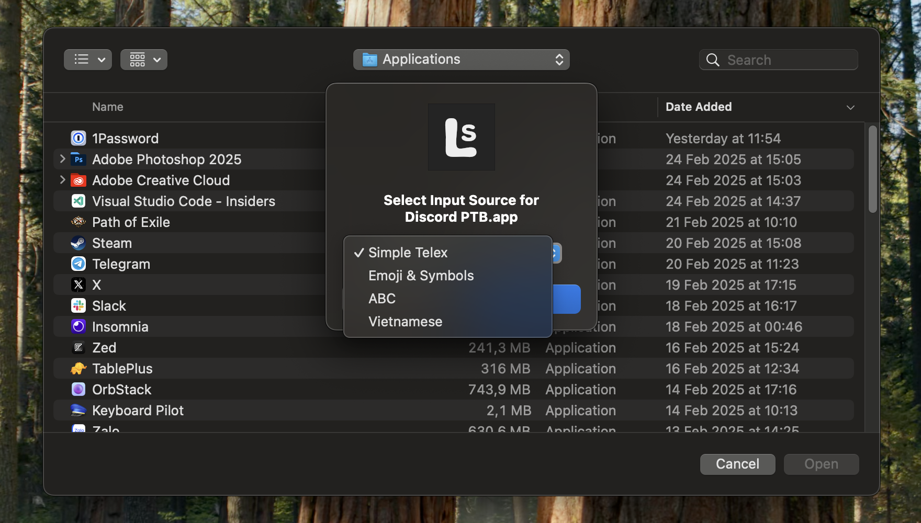The image size is (921, 523).
Task: Toggle Date Added sort order chevron
Action: (x=850, y=107)
